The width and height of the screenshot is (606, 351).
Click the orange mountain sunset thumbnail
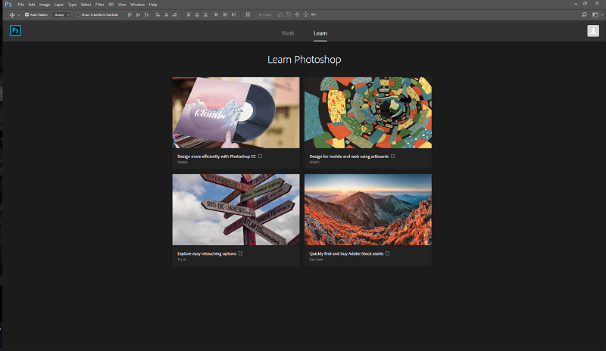pos(368,210)
